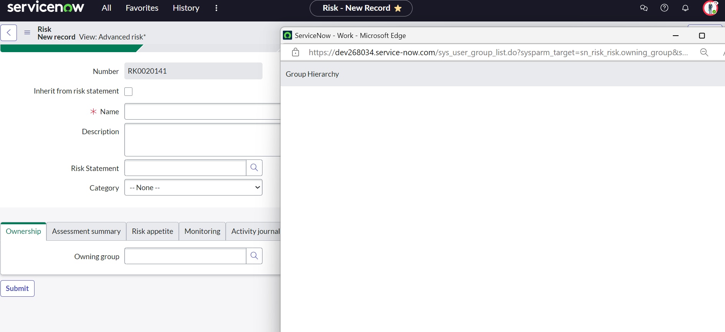Minimize the Edge popup window

(676, 36)
